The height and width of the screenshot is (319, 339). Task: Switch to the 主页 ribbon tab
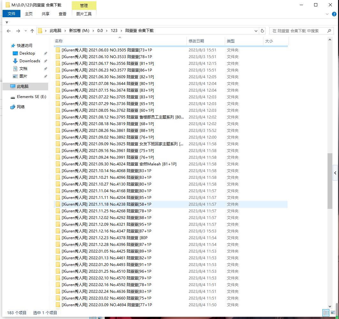click(28, 14)
